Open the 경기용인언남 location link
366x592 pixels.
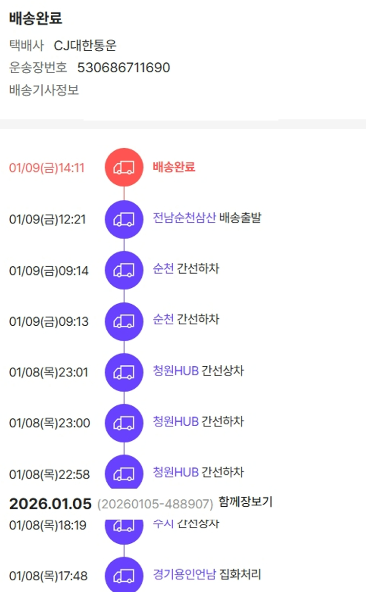pyautogui.click(x=184, y=574)
